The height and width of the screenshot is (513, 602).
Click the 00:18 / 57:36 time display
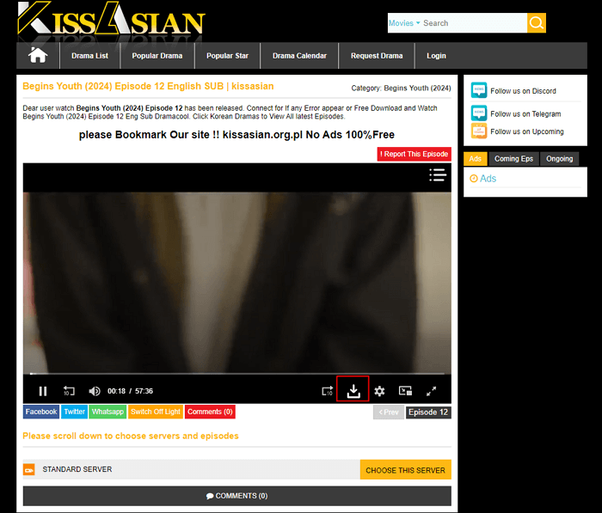(x=130, y=391)
